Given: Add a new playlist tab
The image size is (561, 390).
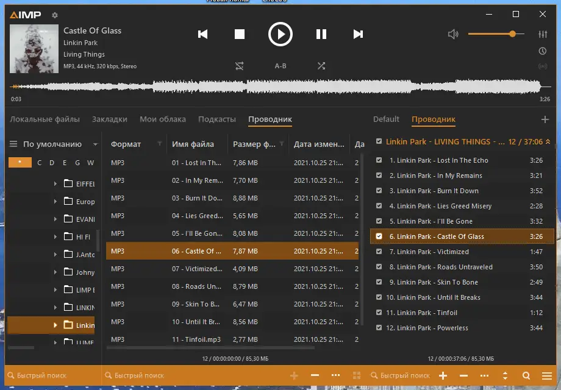Looking at the screenshot, I should [545, 119].
